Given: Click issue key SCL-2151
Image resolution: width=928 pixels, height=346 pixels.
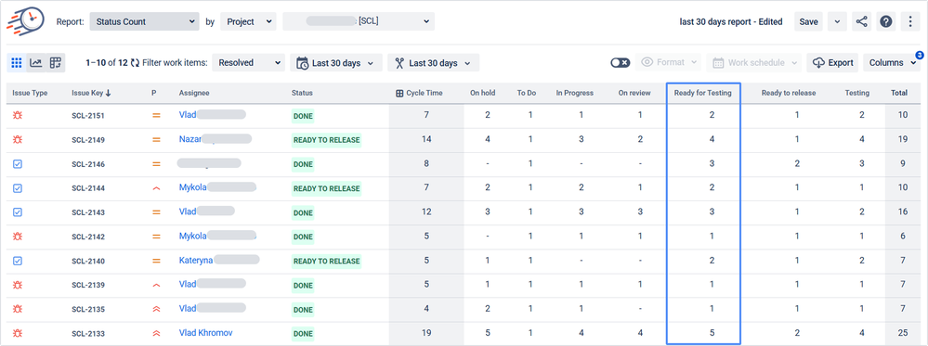Looking at the screenshot, I should (x=88, y=115).
